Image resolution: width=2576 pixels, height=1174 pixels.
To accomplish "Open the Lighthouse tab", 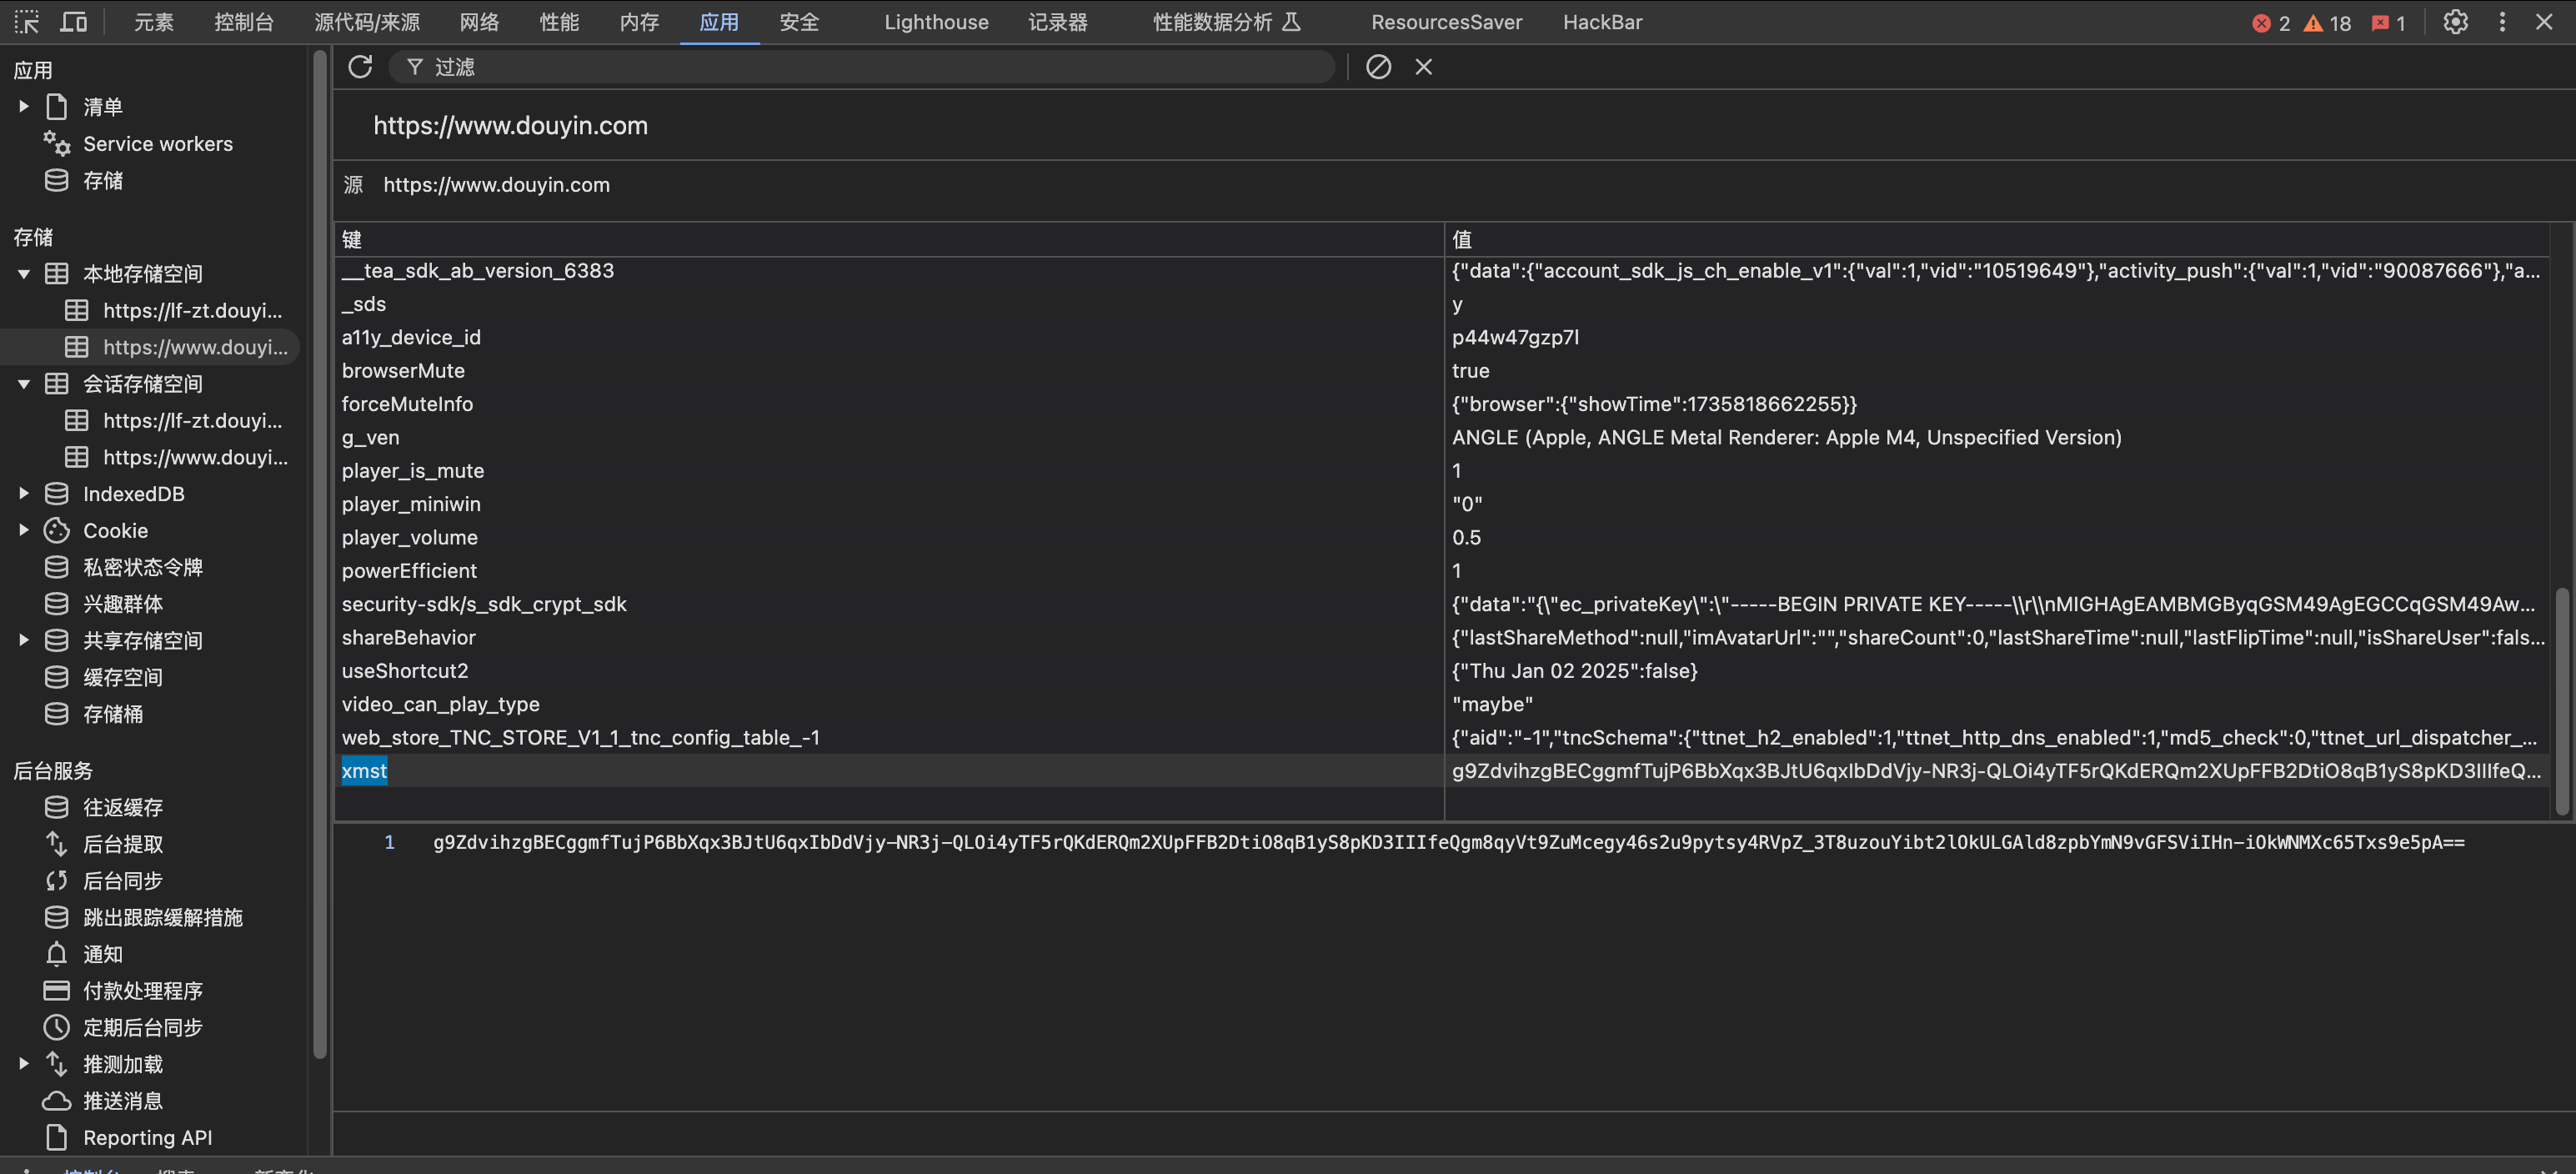I will pos(935,22).
